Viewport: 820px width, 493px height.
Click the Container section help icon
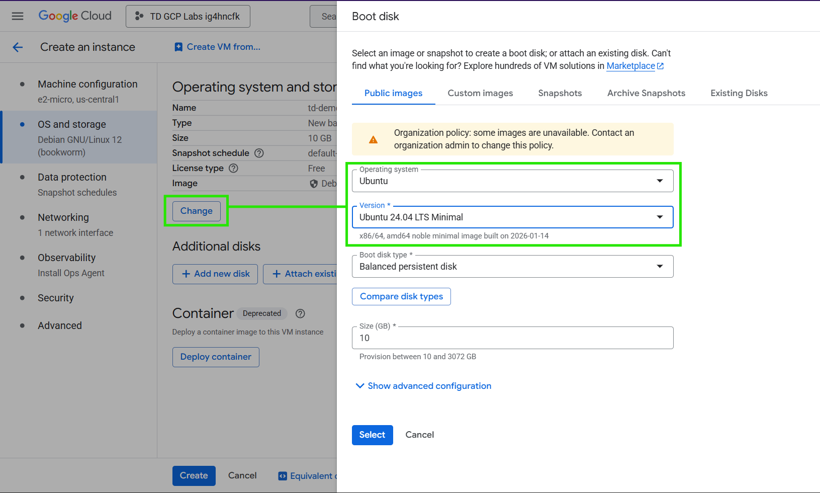[x=300, y=313]
